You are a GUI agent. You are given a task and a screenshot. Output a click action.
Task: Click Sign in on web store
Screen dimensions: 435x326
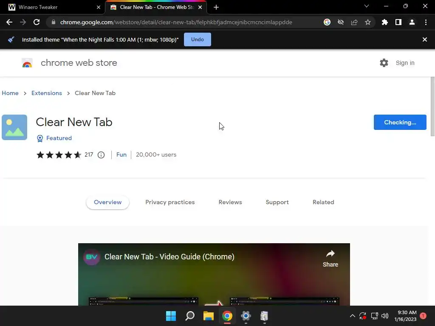[405, 63]
